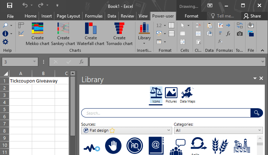The image size is (268, 155).
Task: Open the Sources Flat design dropdown
Action: [126, 131]
